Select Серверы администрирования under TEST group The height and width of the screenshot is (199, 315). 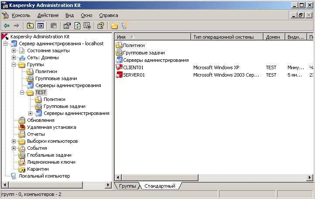(x=76, y=113)
